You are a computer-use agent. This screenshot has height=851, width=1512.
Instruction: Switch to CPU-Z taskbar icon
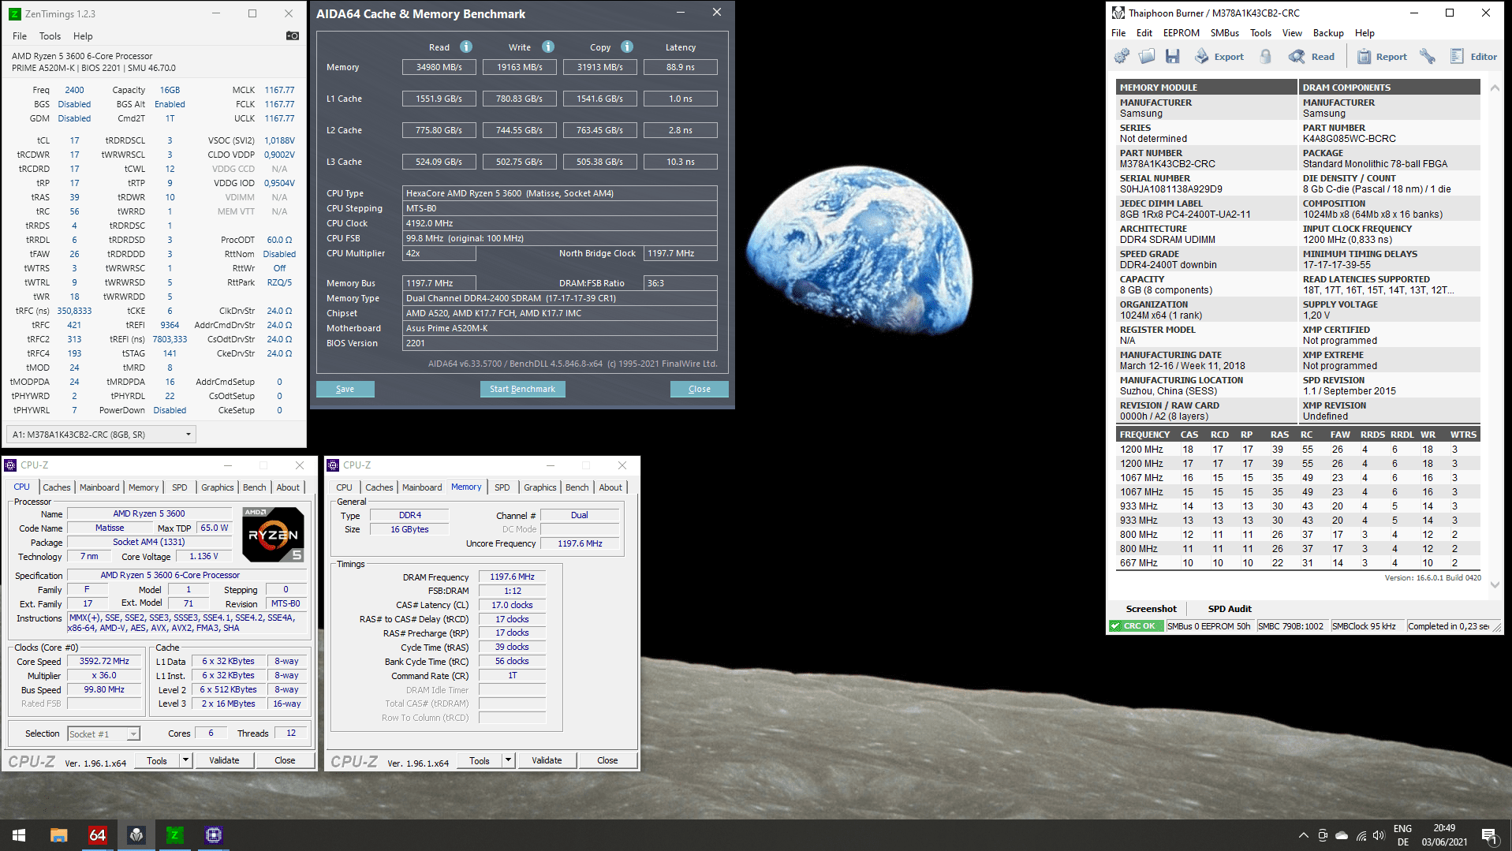click(214, 835)
